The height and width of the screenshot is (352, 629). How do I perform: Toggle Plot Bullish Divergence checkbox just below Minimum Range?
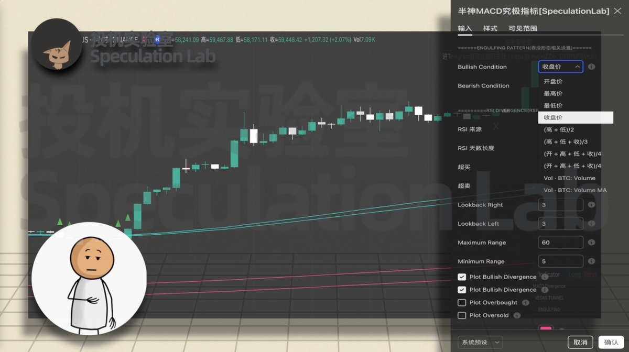coord(462,277)
